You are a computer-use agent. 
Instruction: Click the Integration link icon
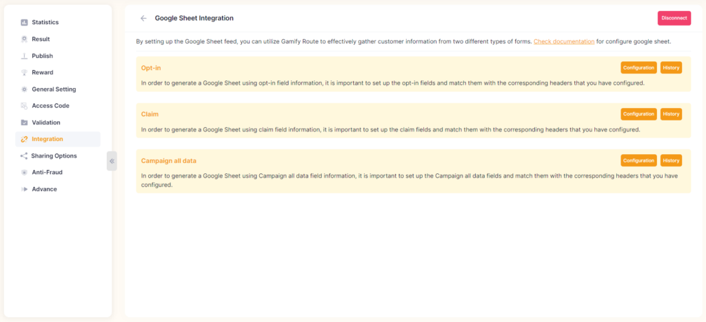coord(24,139)
